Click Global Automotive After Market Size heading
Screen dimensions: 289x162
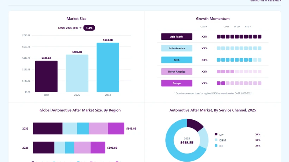[x=80, y=110]
